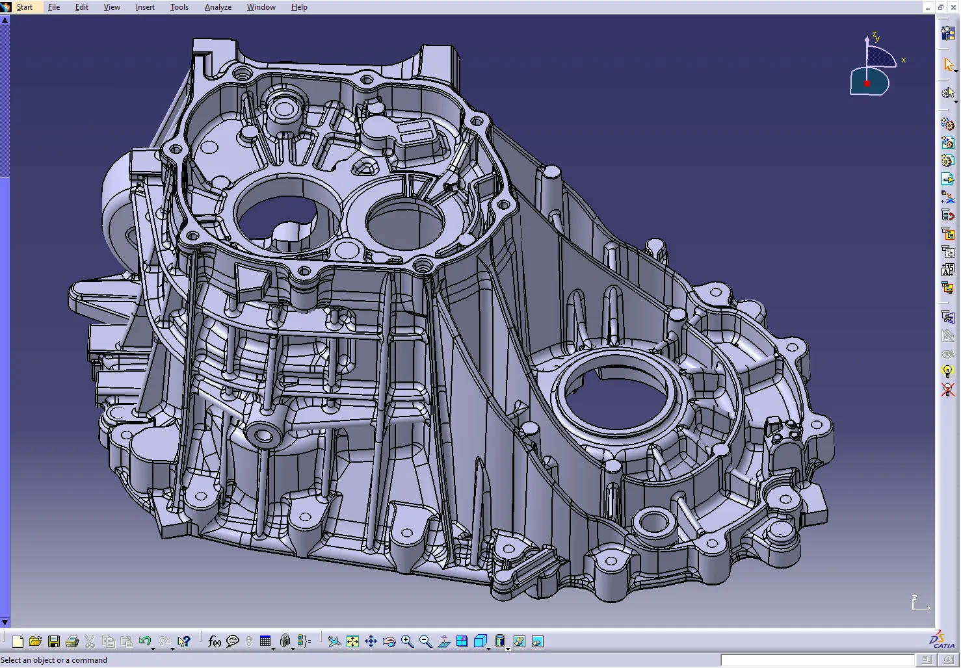This screenshot has width=961, height=668.
Task: Open the Formula f(x) editor
Action: pos(215,641)
